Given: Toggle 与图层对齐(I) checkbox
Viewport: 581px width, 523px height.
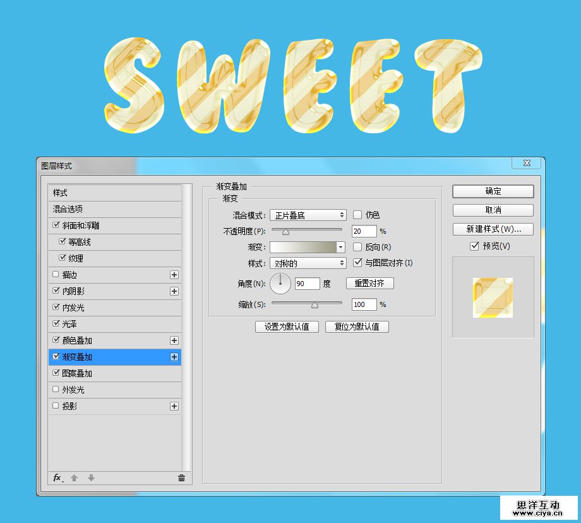Looking at the screenshot, I should point(357,263).
